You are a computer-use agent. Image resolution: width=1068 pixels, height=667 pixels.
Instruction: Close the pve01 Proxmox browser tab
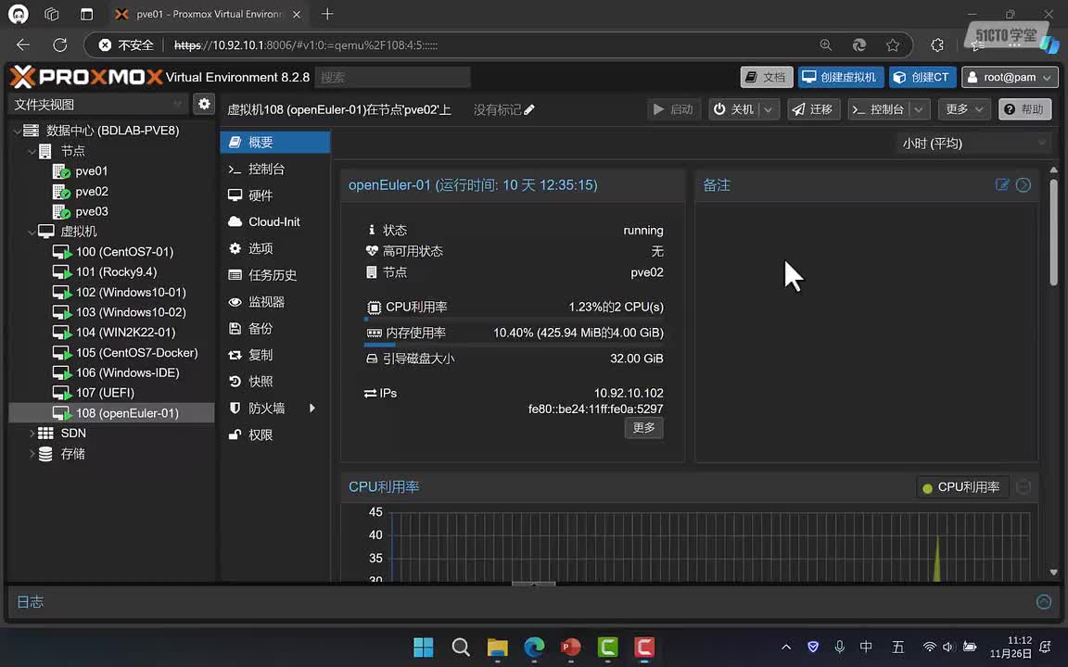point(297,14)
